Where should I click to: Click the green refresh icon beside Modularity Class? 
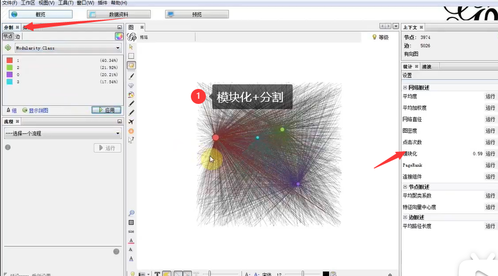[8, 48]
